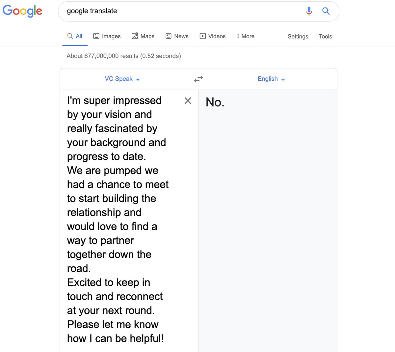
Task: Click the blue magnifying glass search button
Action: [x=326, y=11]
